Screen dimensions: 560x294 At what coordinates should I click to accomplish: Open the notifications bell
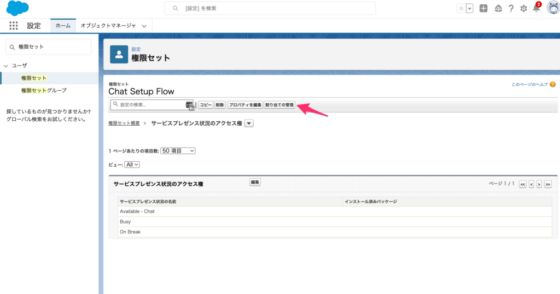[x=536, y=8]
